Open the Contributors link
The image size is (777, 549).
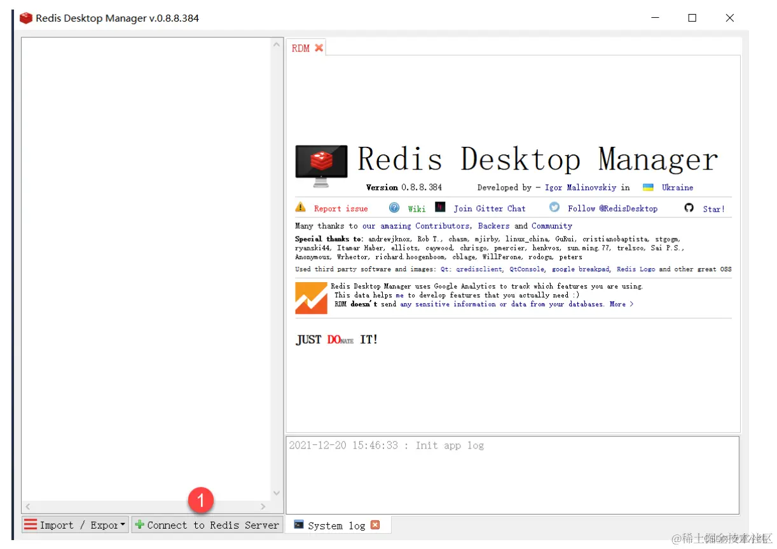point(442,226)
